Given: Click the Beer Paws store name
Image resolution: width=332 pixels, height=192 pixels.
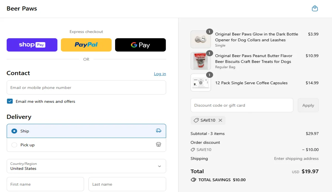Looking at the screenshot, I should 22,8.
